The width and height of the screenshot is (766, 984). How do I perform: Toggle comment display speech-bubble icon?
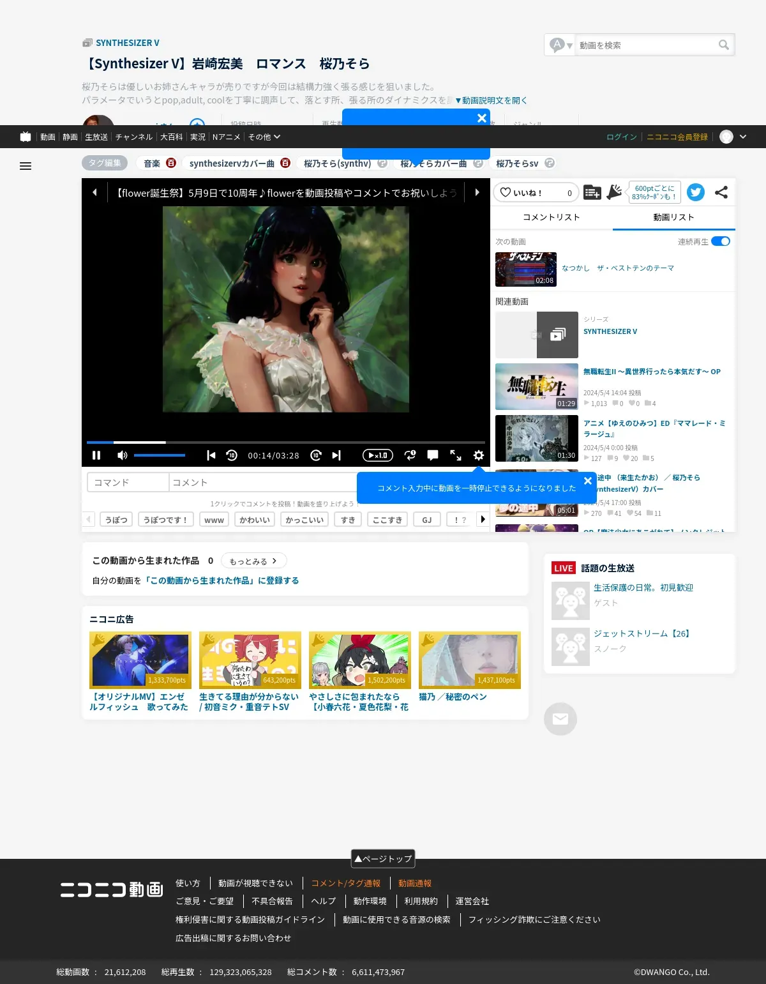(x=433, y=455)
